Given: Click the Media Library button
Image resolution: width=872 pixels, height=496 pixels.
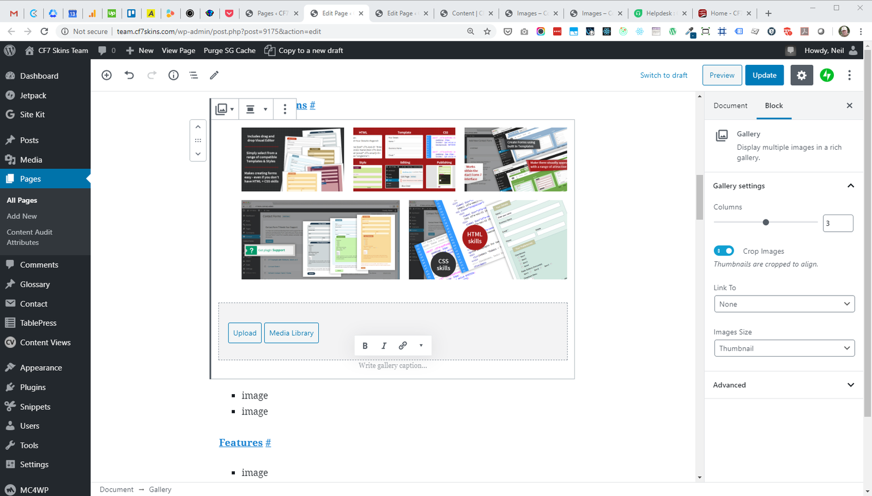Looking at the screenshot, I should point(291,333).
